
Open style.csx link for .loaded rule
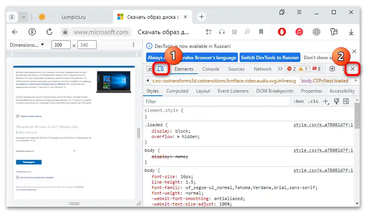tap(323, 125)
